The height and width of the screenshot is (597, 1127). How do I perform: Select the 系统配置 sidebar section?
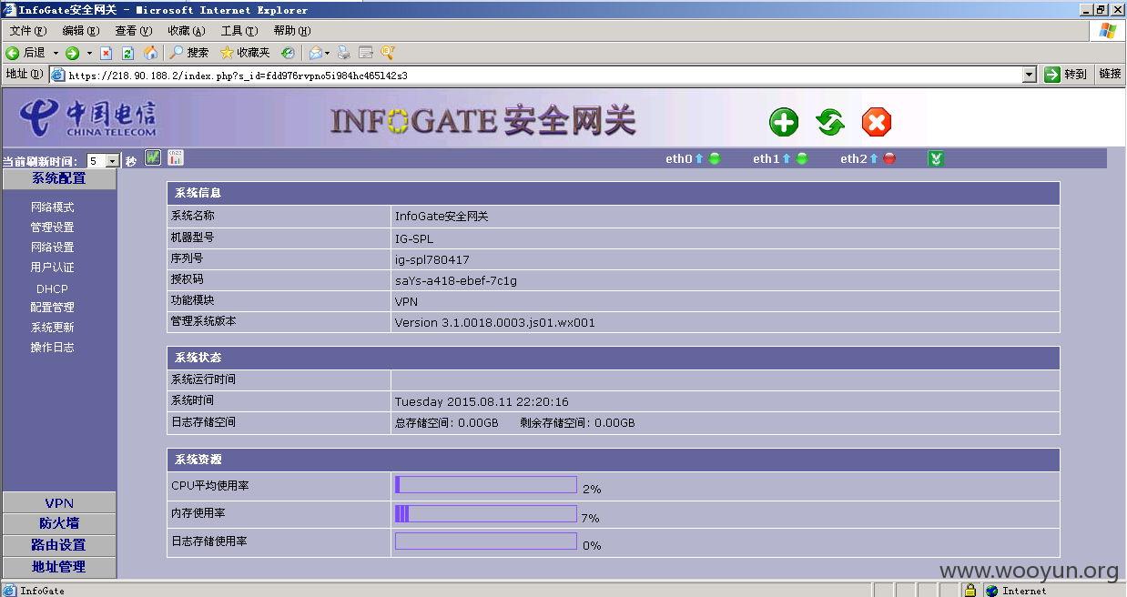point(59,178)
